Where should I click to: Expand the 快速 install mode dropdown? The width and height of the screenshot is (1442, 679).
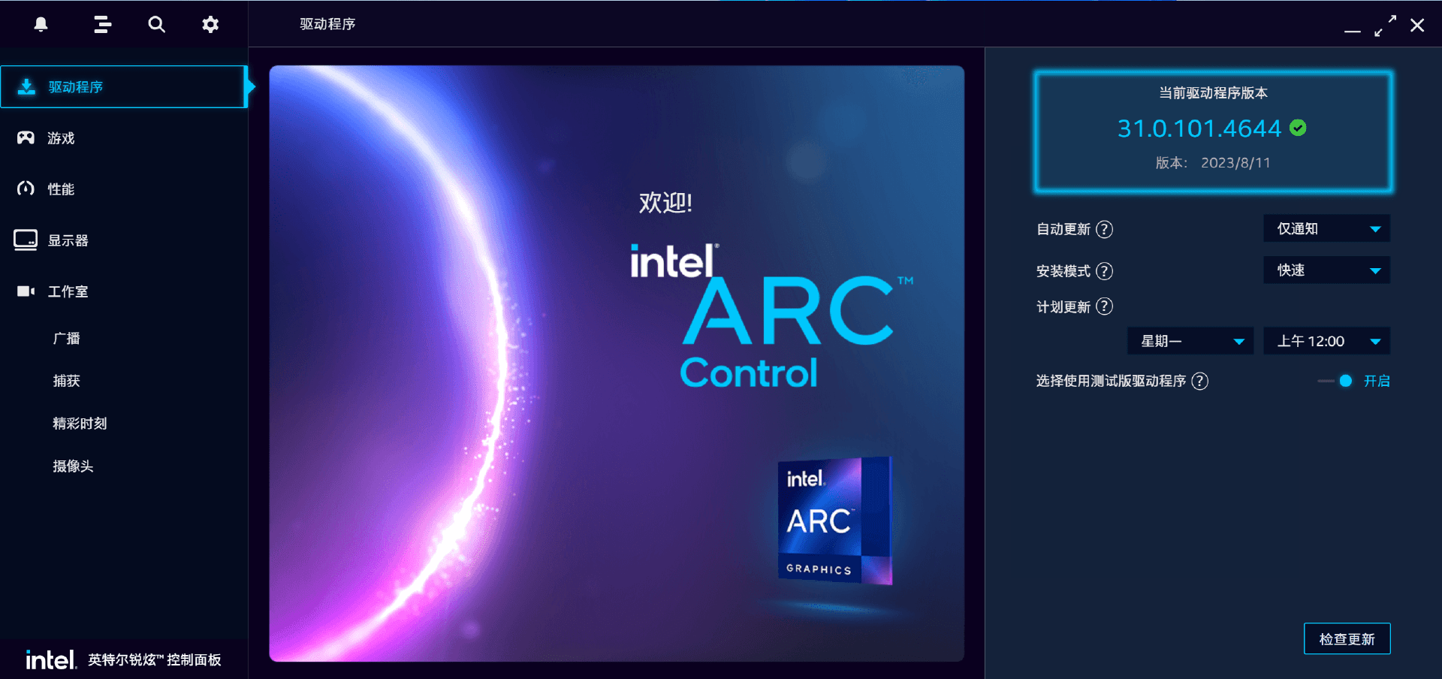click(1326, 270)
